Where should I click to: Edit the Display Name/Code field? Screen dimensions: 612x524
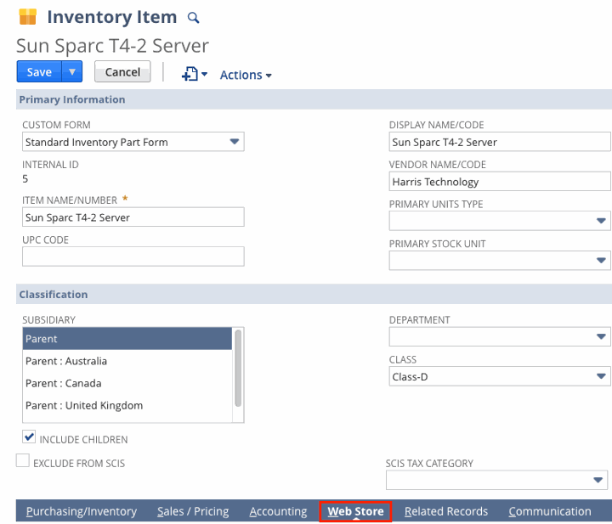tap(500, 142)
